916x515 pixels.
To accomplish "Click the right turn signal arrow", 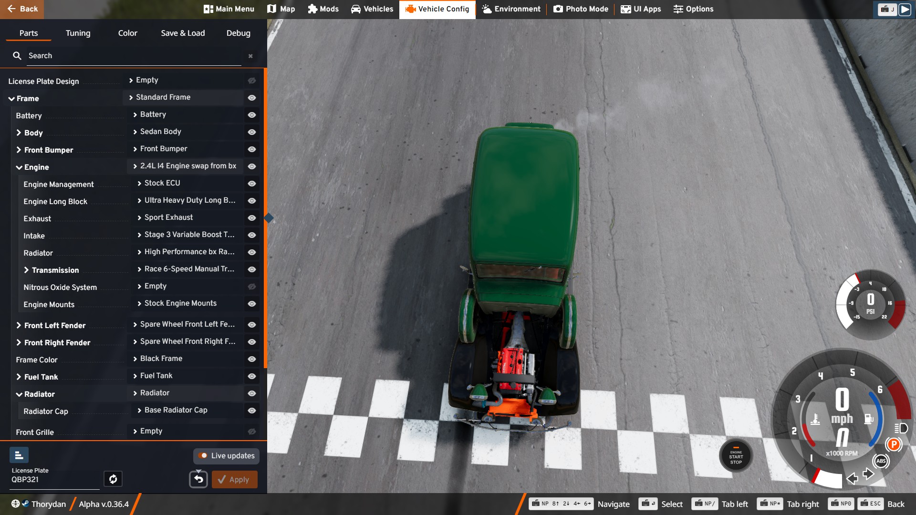I will coord(868,474).
